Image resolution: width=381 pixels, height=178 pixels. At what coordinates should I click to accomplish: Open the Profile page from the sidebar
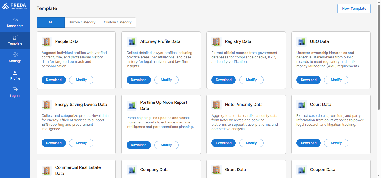(15, 72)
